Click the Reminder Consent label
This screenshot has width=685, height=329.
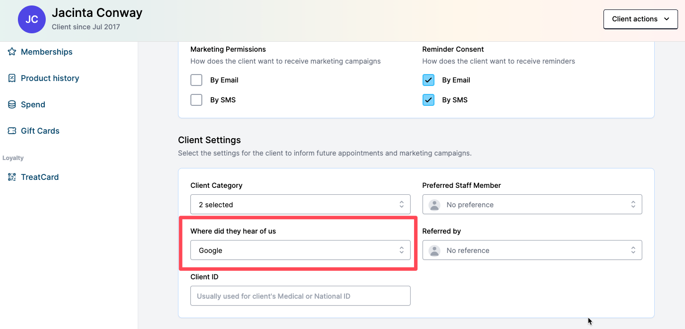[453, 49]
